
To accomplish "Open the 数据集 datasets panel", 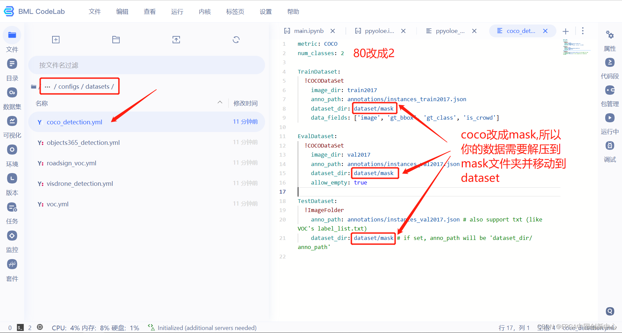I will click(x=12, y=98).
